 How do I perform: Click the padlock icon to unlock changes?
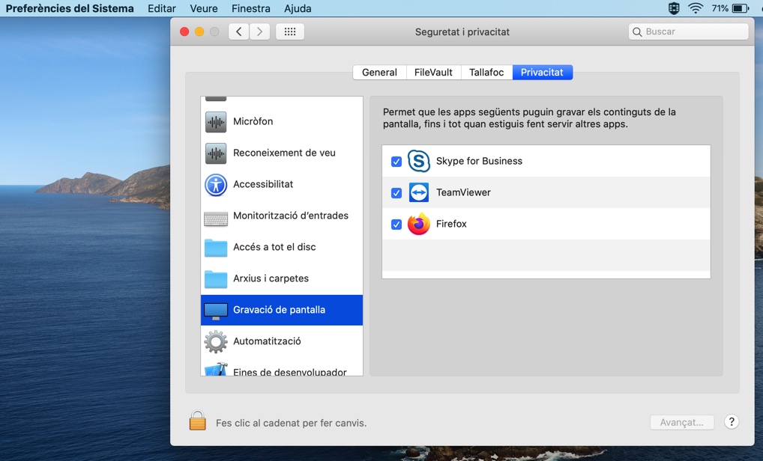click(x=197, y=421)
